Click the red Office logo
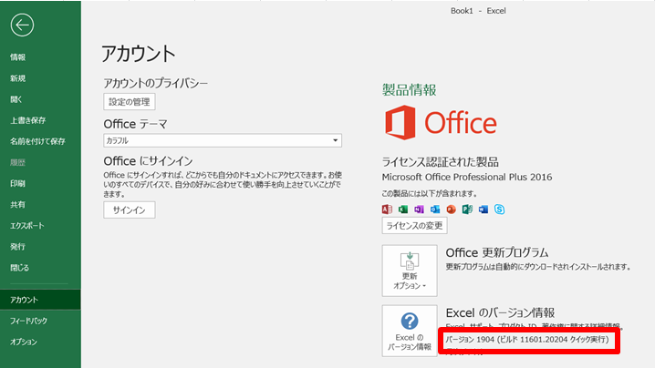 click(x=441, y=123)
